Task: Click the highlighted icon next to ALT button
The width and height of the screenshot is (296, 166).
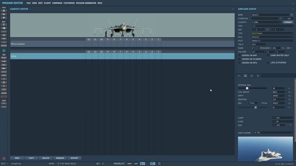Action: click(153, 164)
